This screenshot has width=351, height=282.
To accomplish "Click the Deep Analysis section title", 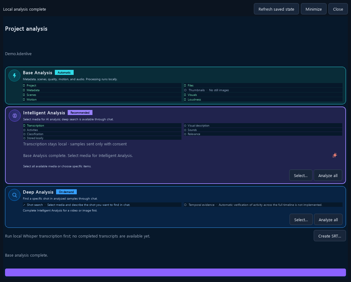I will [x=38, y=192].
